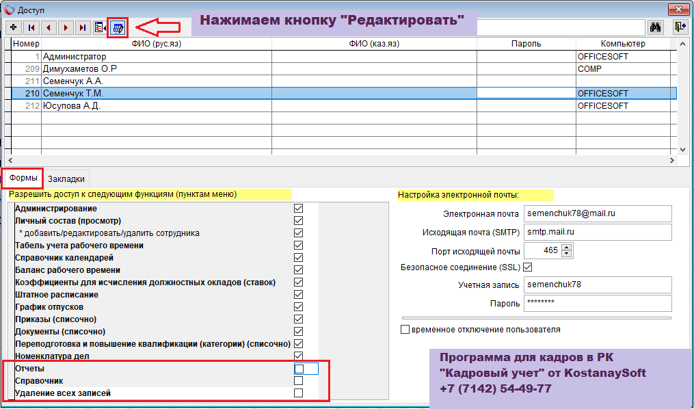Click the Исходящая почта (SMTP) field
This screenshot has height=409, width=694.
click(x=598, y=232)
